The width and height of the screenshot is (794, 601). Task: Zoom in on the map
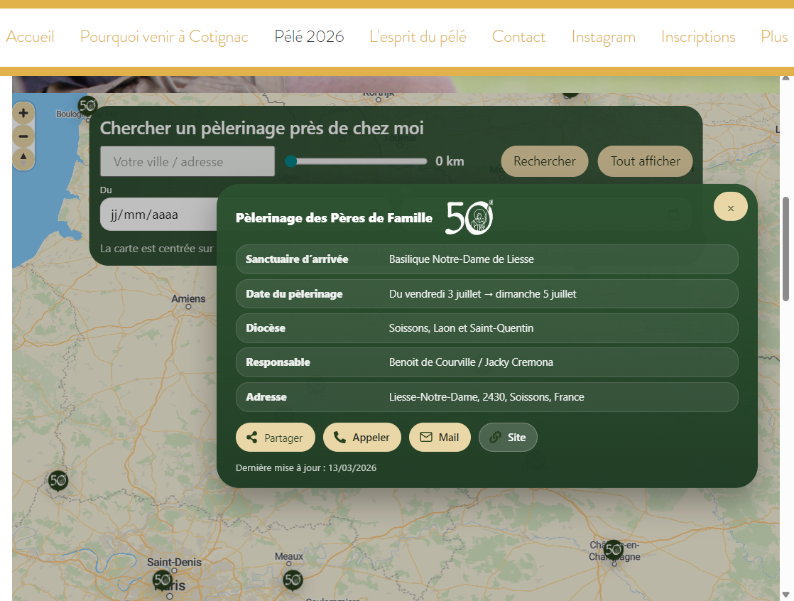(x=23, y=113)
